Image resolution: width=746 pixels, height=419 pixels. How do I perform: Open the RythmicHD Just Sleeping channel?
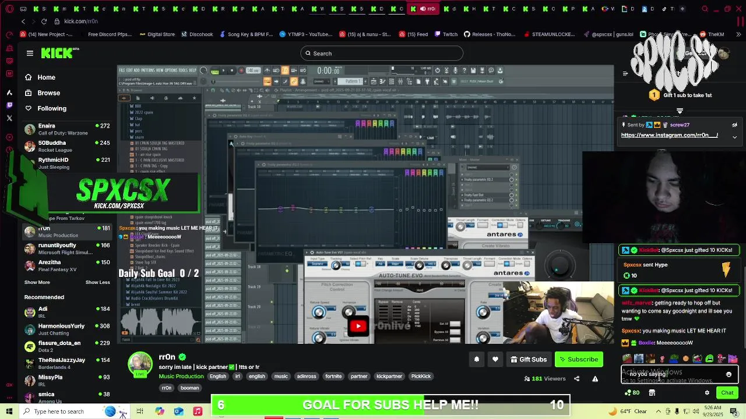66,163
